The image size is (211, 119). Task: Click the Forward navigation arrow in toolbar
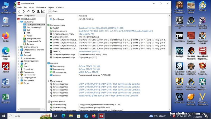24,11
